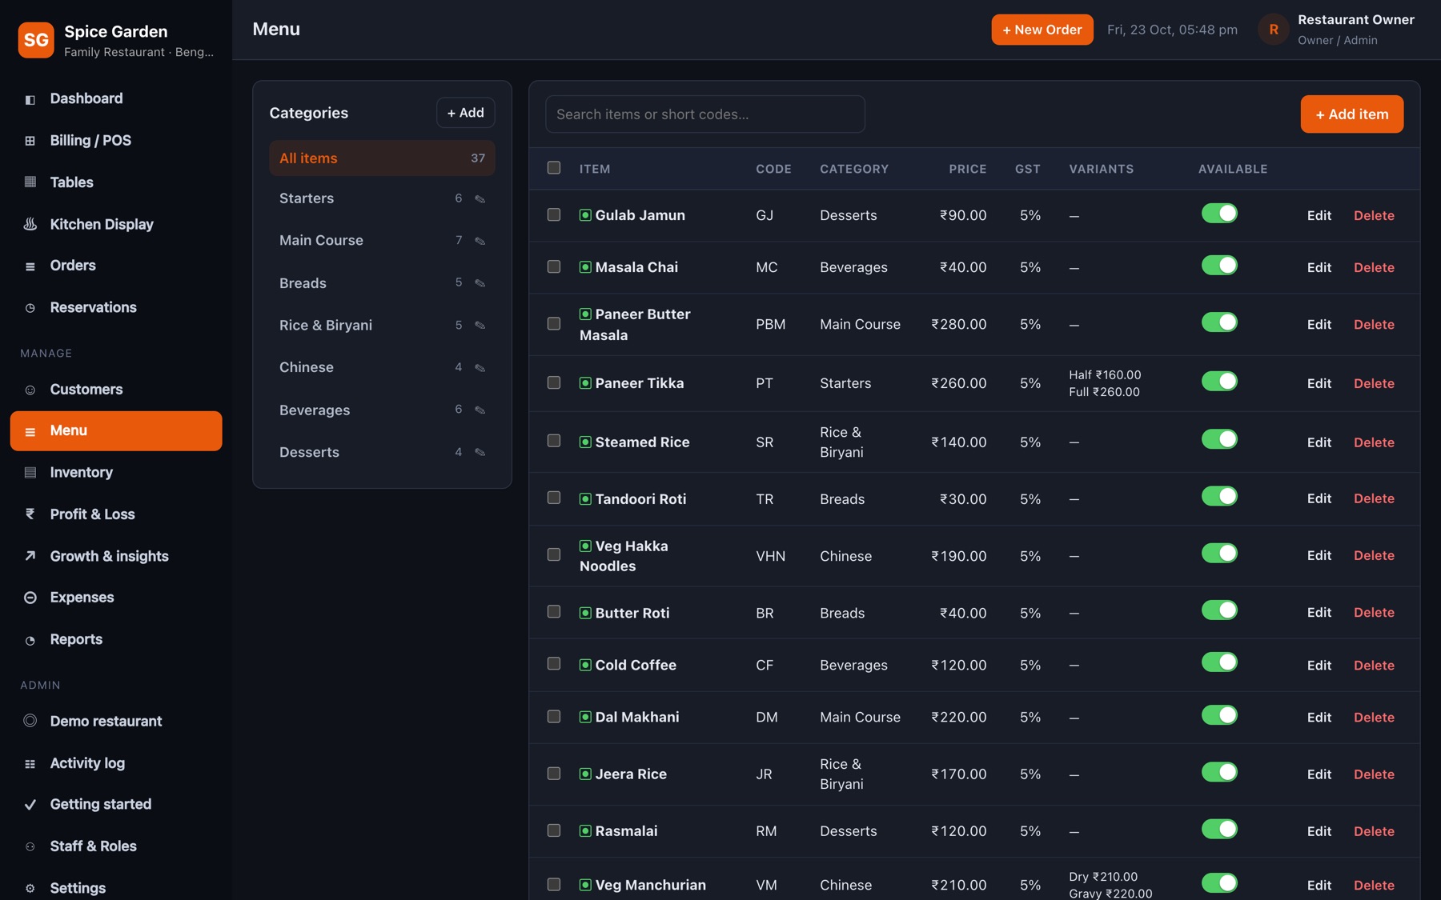Toggle availability for Masala Chai
The height and width of the screenshot is (900, 1441).
tap(1219, 266)
